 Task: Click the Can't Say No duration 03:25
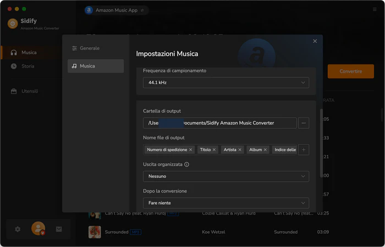(323, 213)
